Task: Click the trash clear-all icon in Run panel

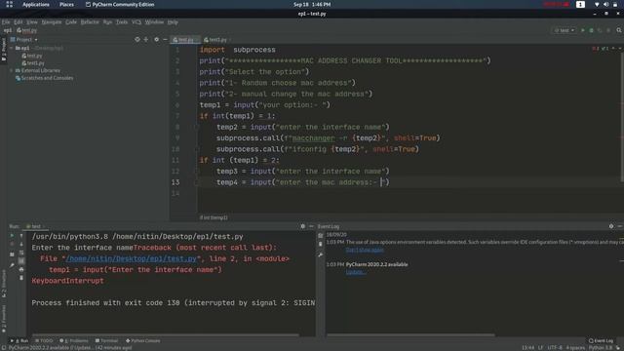Action: click(x=21, y=278)
